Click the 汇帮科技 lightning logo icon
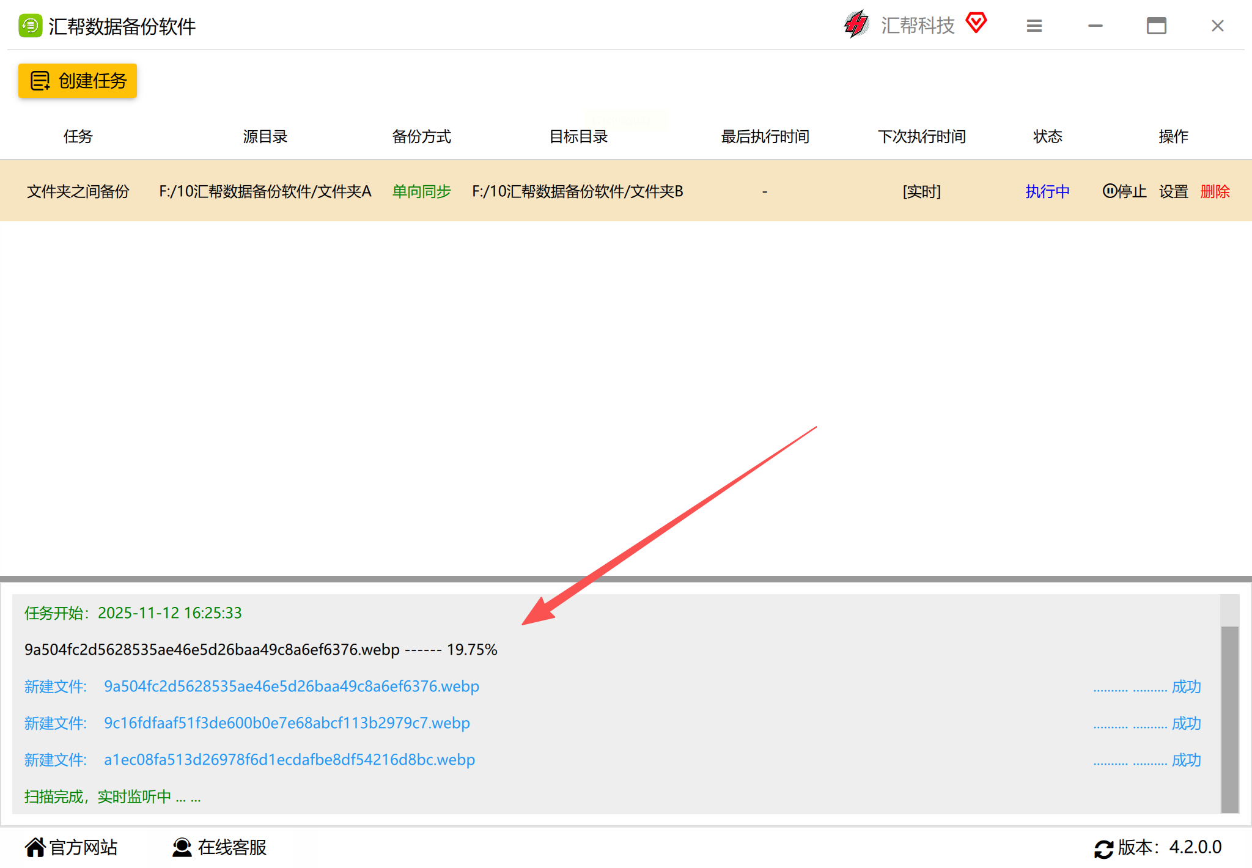This screenshot has height=868, width=1252. click(856, 24)
